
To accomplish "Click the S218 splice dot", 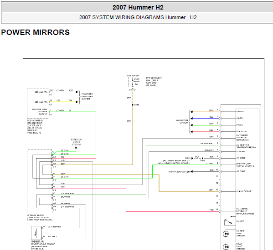I will [x=133, y=105].
